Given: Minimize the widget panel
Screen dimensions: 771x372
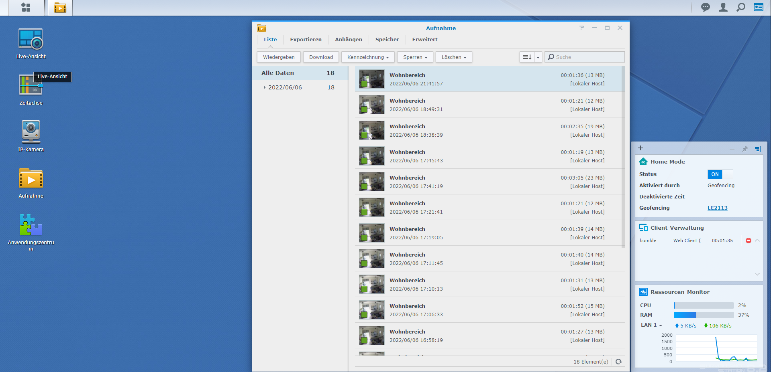Looking at the screenshot, I should click(x=732, y=149).
